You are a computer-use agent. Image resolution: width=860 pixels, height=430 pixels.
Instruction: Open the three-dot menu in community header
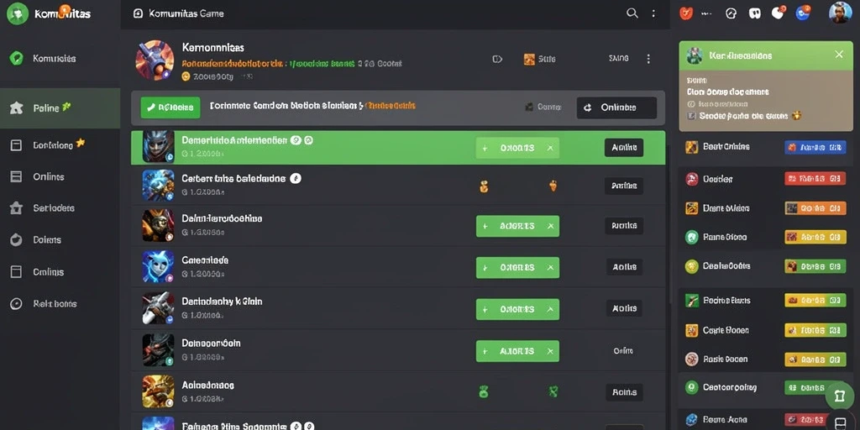(648, 59)
